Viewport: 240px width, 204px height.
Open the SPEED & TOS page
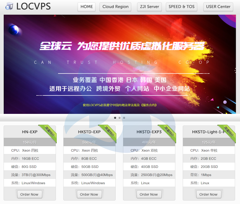pyautogui.click(x=181, y=7)
